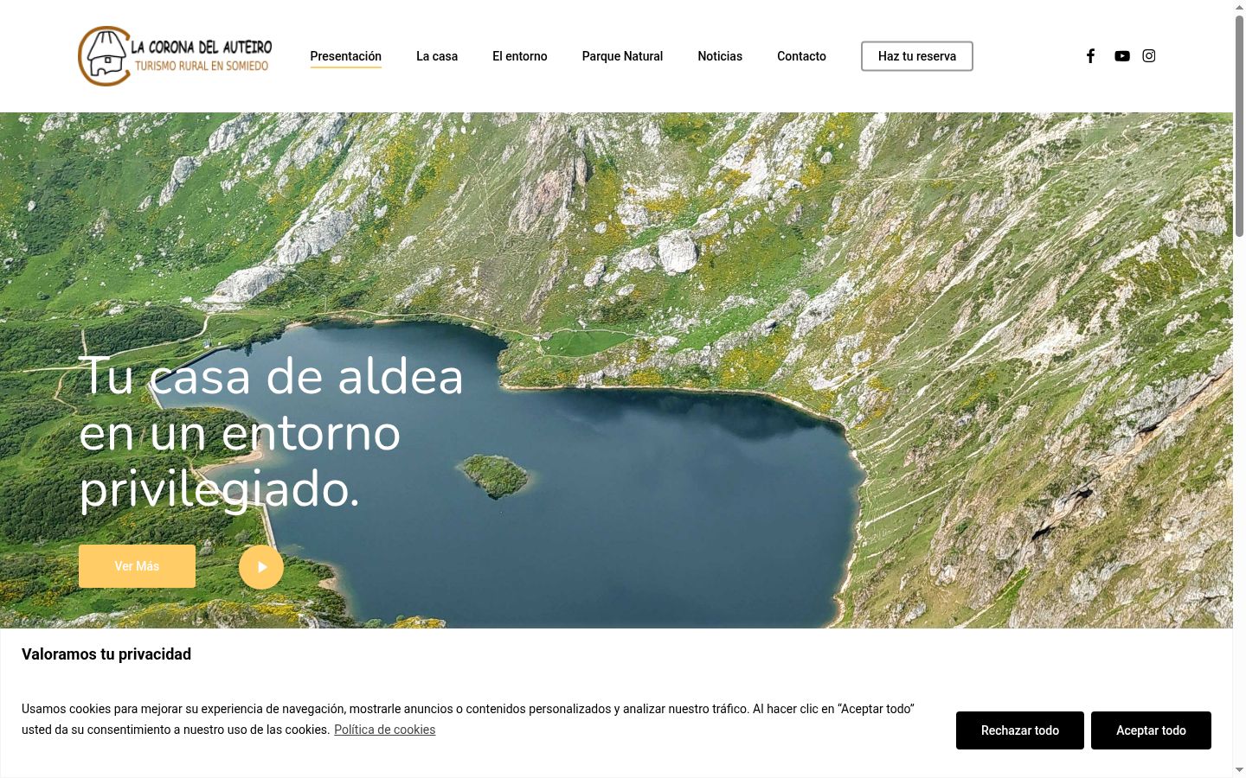
Task: Open the Instagram profile icon
Action: click(1149, 56)
